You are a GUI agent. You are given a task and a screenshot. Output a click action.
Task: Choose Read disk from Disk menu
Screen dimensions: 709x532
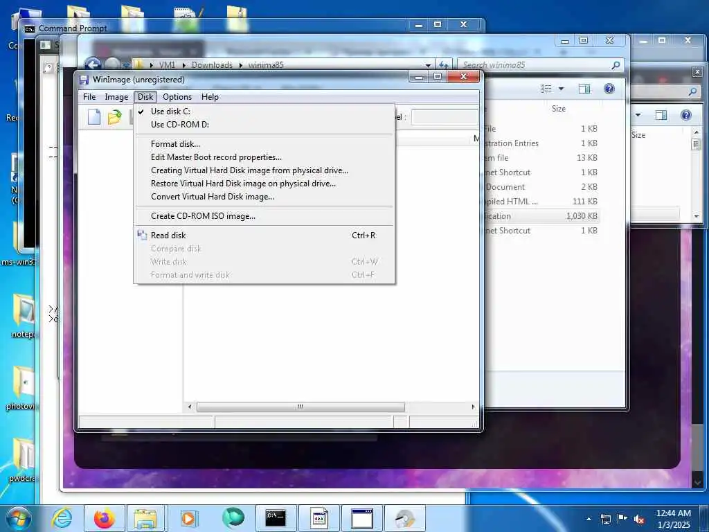click(x=264, y=236)
